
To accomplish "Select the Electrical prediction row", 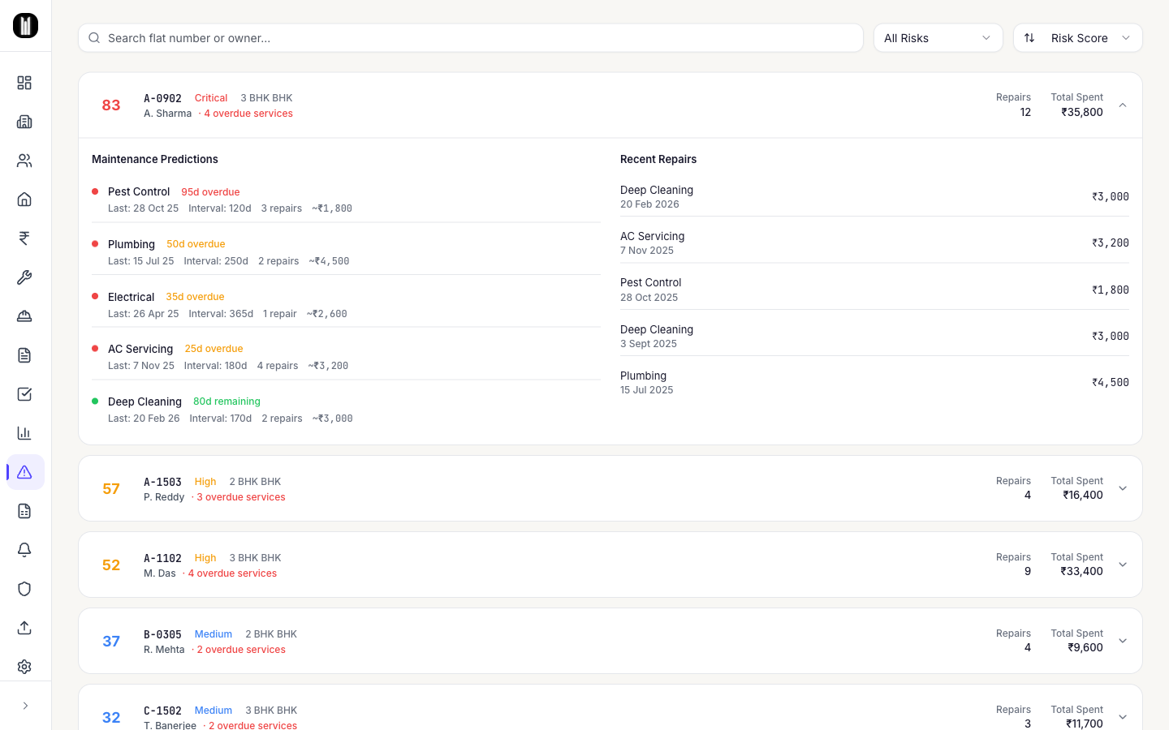I will [346, 305].
